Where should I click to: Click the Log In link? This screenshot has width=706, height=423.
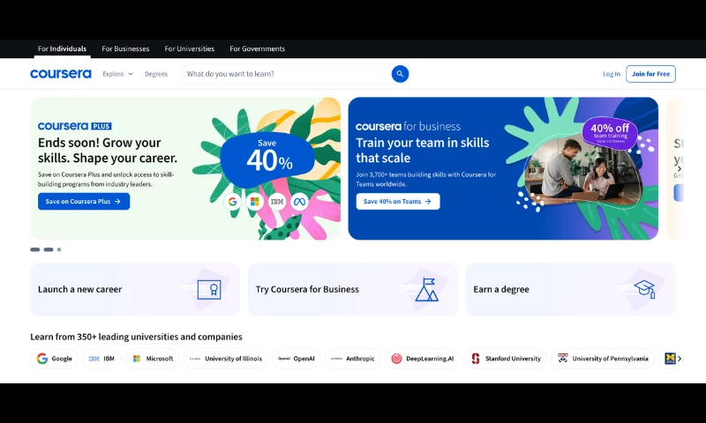click(612, 74)
